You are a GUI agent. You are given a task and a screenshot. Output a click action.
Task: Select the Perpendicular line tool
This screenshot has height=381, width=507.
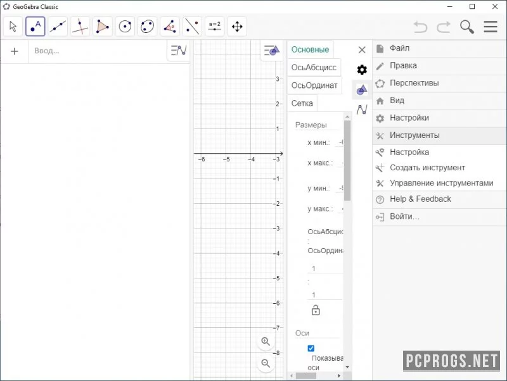[80, 27]
